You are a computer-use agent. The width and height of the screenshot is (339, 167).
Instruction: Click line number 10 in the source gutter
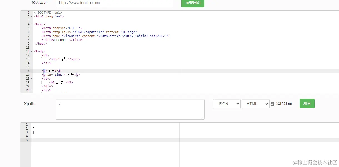coord(28,47)
